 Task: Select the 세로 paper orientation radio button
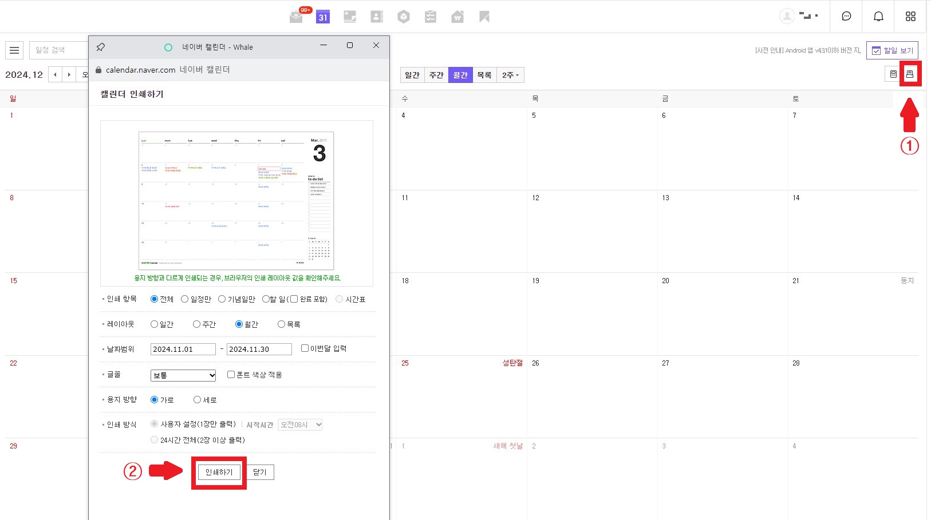pos(197,400)
